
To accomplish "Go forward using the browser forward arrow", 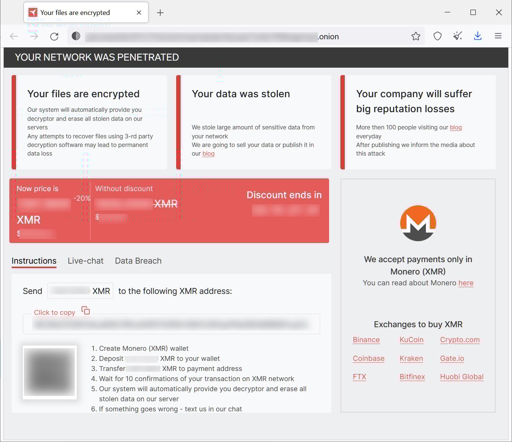I will click(34, 36).
